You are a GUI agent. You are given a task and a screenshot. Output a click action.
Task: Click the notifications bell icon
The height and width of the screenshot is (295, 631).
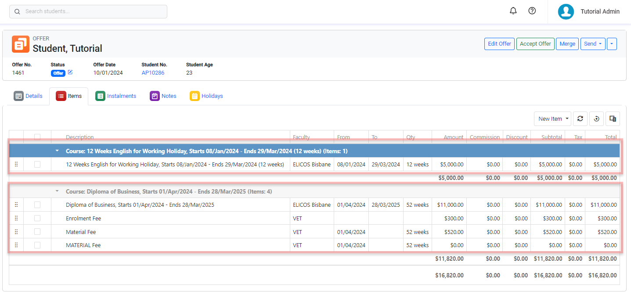click(513, 11)
